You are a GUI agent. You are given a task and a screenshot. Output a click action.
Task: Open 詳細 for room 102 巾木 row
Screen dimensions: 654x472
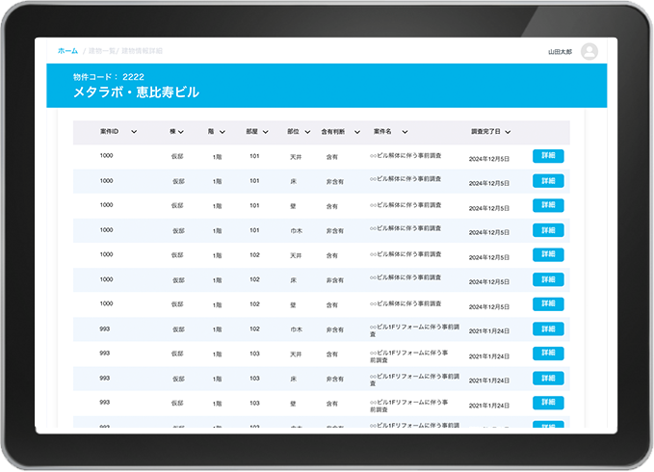tap(548, 329)
